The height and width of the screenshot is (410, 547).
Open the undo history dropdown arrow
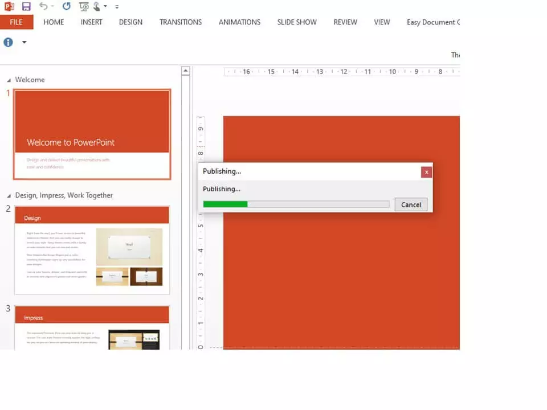[52, 6]
